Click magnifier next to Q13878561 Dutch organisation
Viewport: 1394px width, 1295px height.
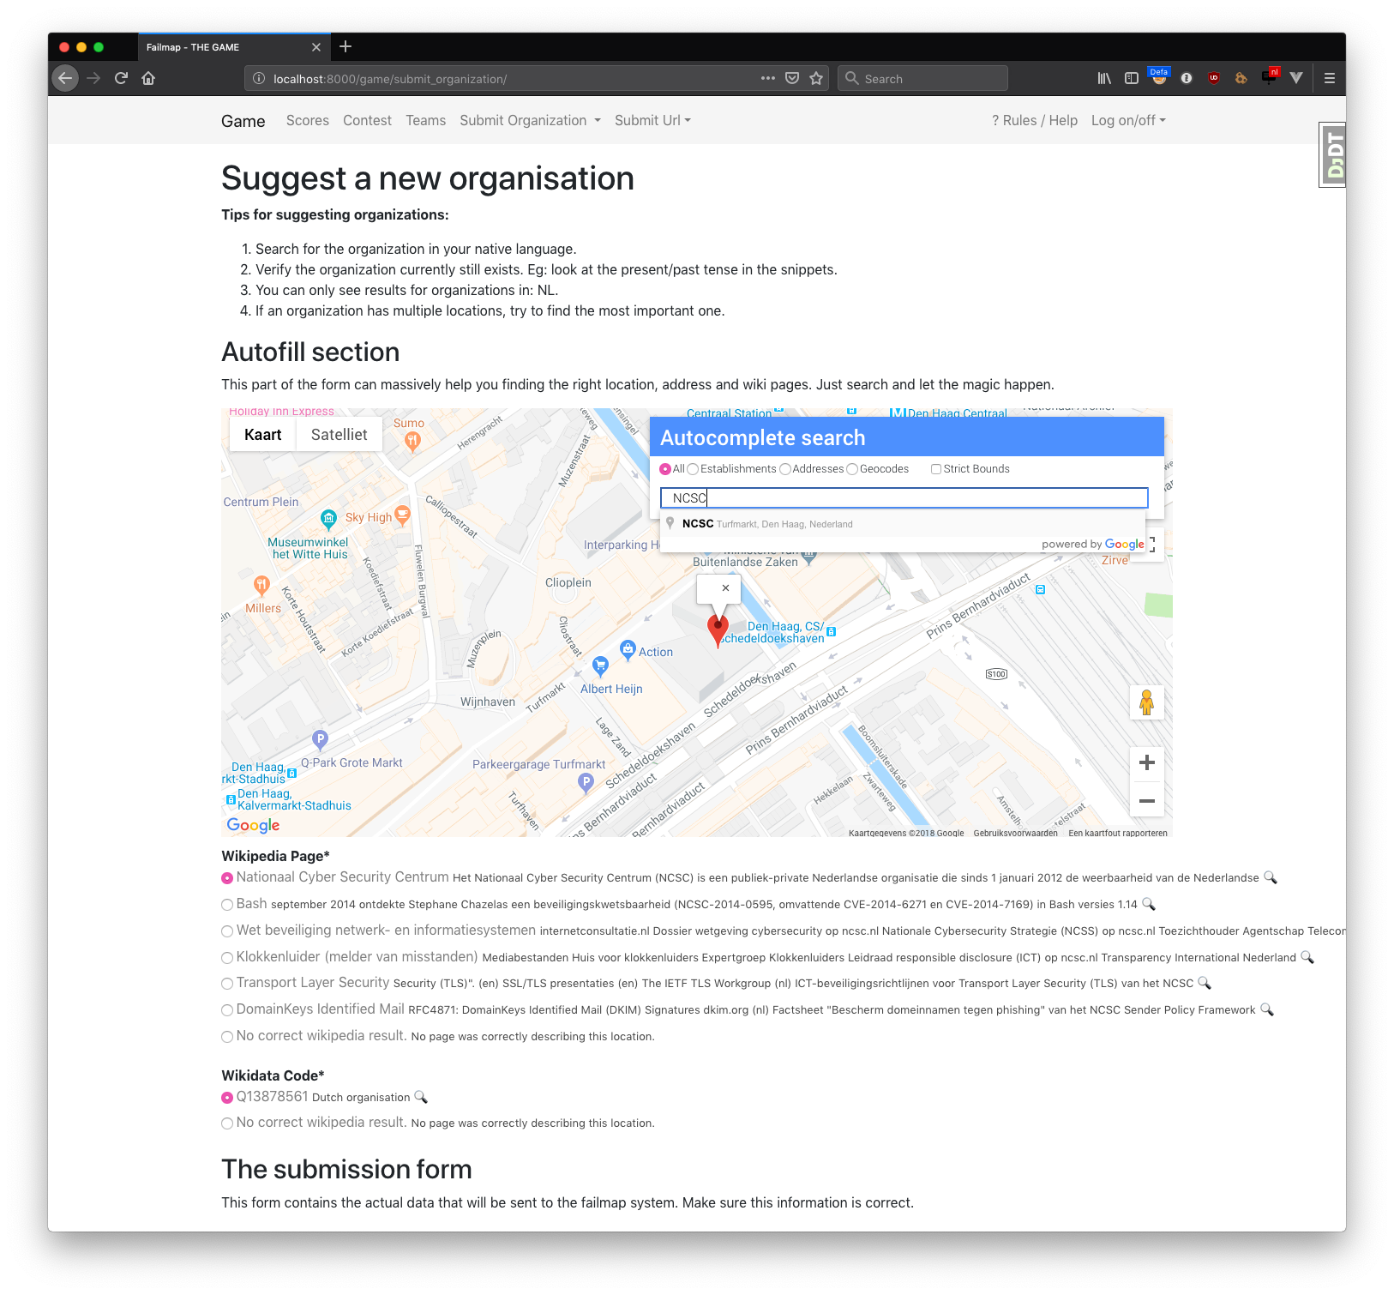click(421, 1097)
